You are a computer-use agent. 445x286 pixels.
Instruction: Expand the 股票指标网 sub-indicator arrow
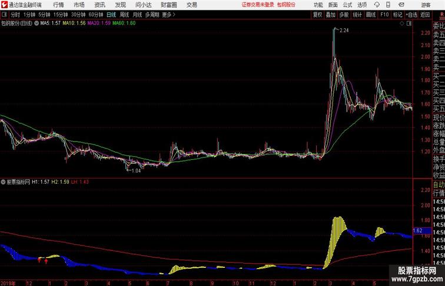tap(3, 182)
